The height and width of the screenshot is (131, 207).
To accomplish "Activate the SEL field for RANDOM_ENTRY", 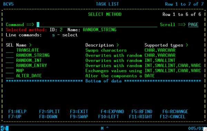I will (x=10, y=66).
